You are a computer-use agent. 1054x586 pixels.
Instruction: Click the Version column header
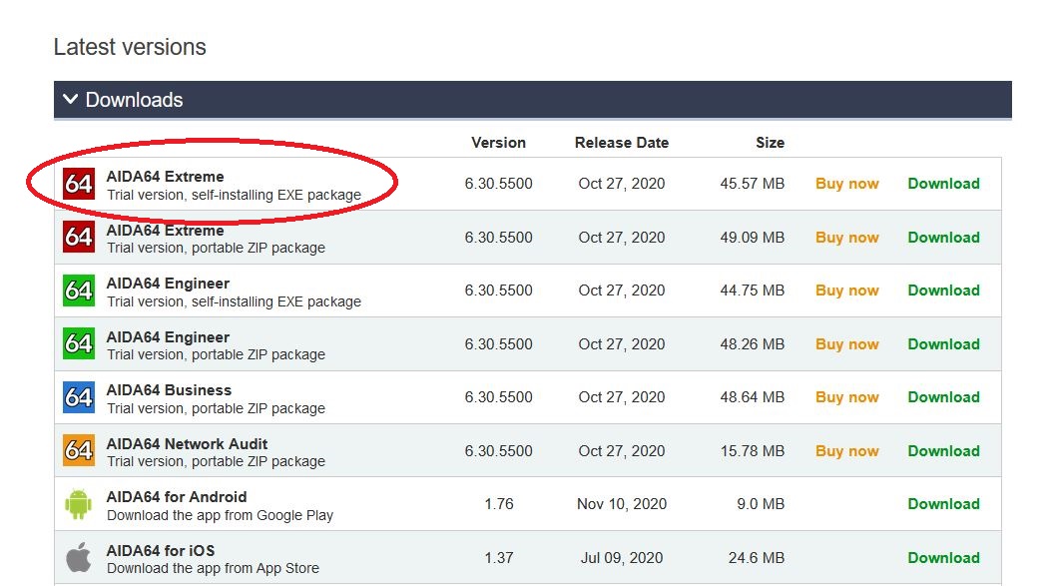pos(498,143)
